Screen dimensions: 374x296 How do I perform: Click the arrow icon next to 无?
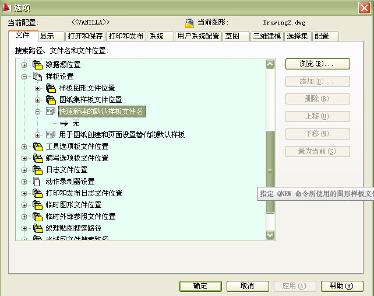click(64, 123)
